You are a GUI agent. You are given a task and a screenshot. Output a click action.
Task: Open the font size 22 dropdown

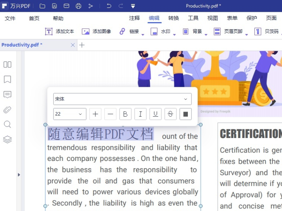70,114
